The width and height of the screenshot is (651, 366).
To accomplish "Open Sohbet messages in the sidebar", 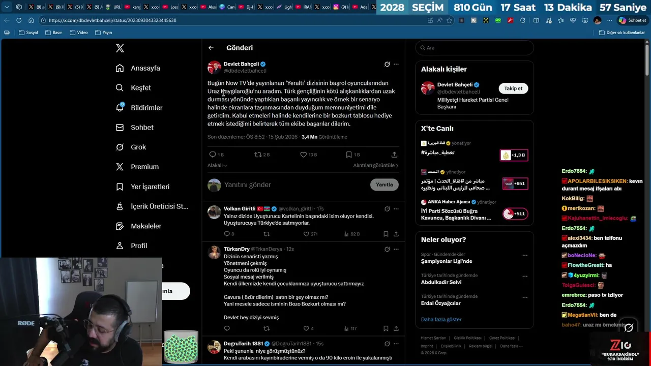I will pyautogui.click(x=134, y=128).
